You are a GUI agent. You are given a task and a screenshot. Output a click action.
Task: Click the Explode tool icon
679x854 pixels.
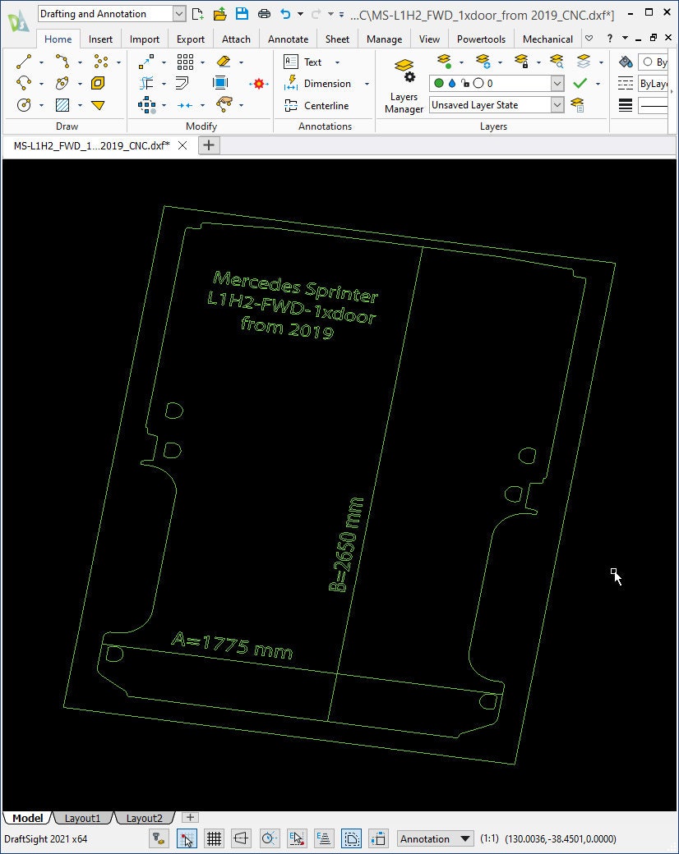click(258, 83)
